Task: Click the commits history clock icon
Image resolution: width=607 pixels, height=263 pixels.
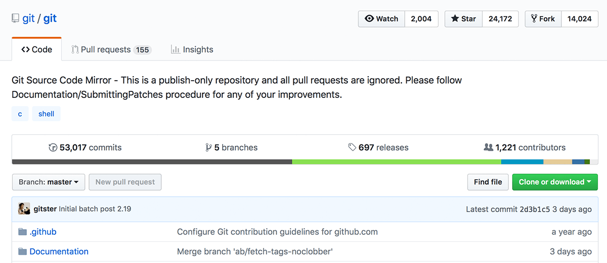Action: tap(53, 148)
